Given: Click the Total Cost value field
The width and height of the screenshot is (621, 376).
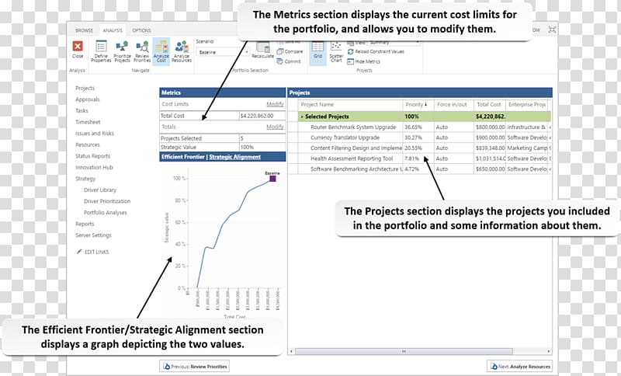Looking at the screenshot, I should tap(262, 116).
